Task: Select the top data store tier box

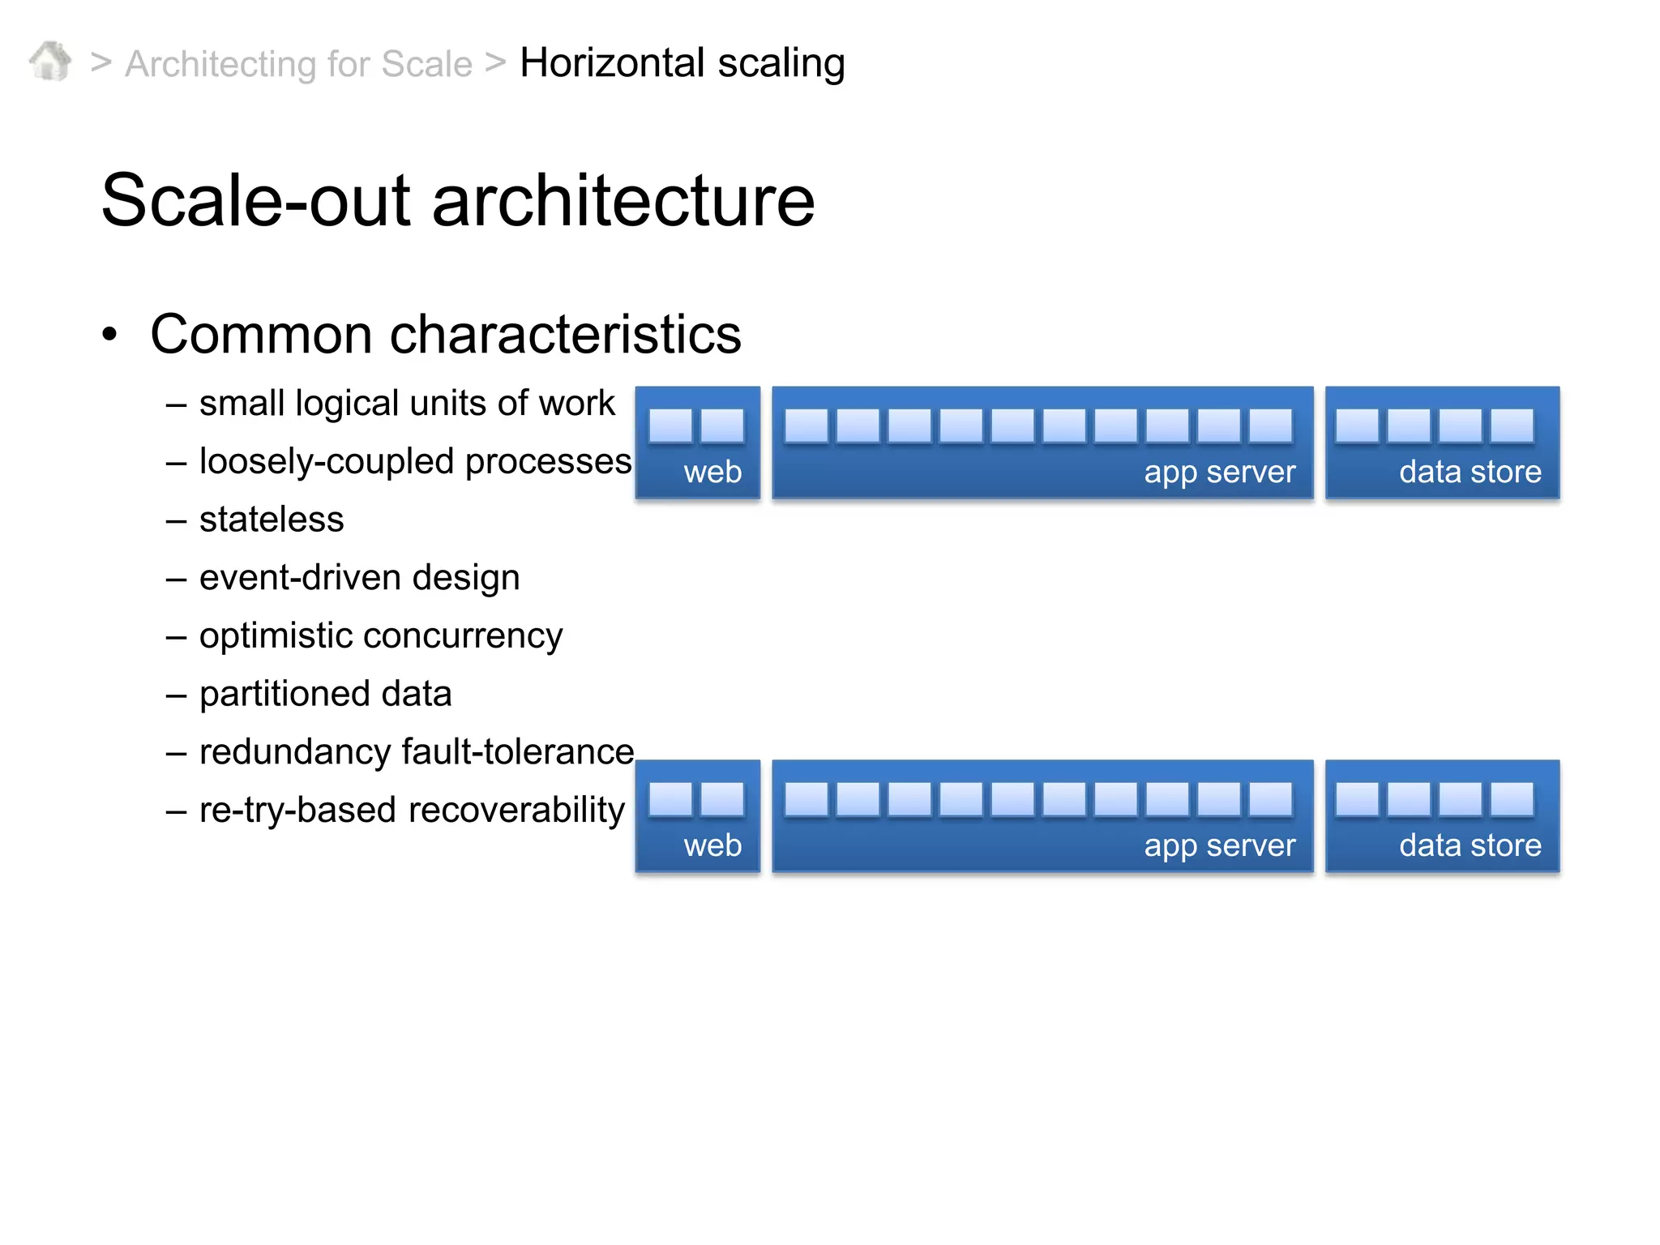Action: [x=1443, y=443]
